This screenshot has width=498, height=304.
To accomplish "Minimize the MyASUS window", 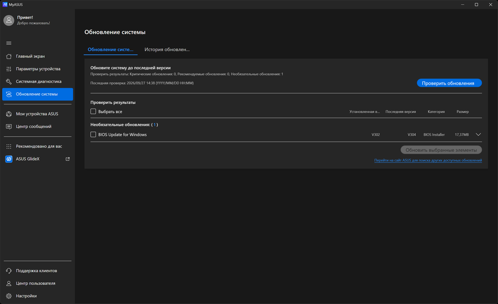I will click(x=463, y=5).
